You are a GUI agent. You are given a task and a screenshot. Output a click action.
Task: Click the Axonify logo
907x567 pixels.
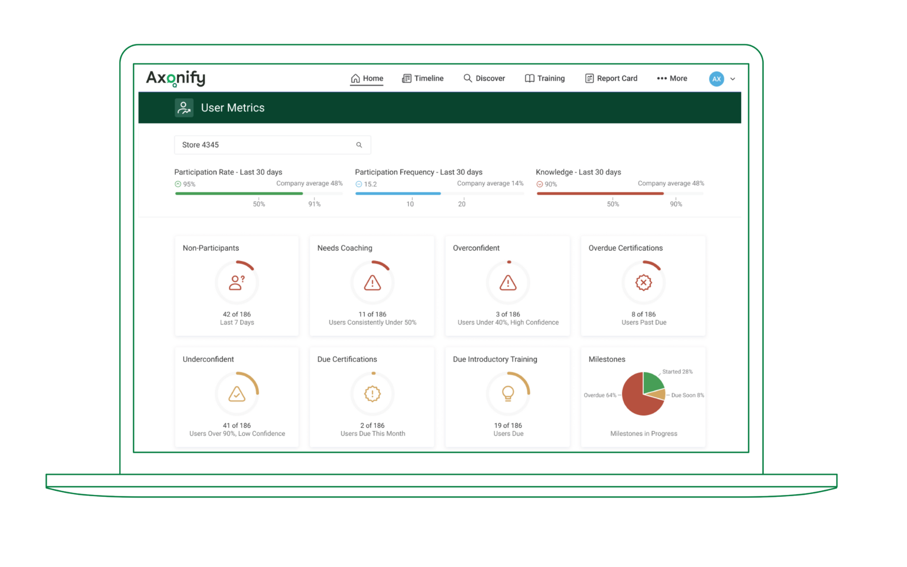176,78
